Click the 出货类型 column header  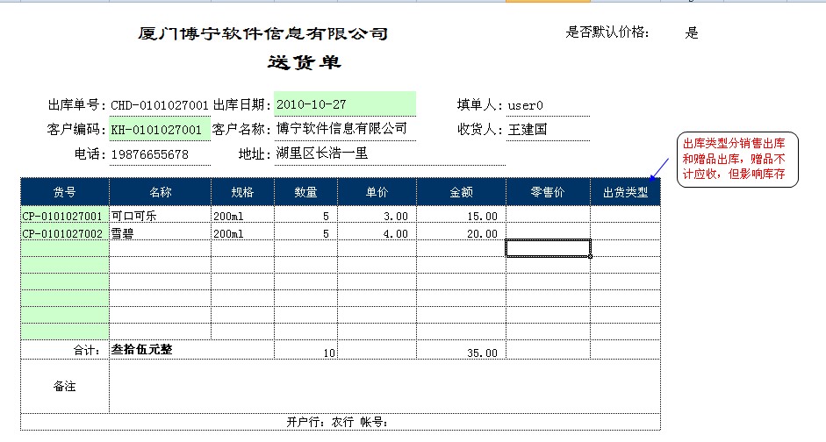(x=625, y=192)
